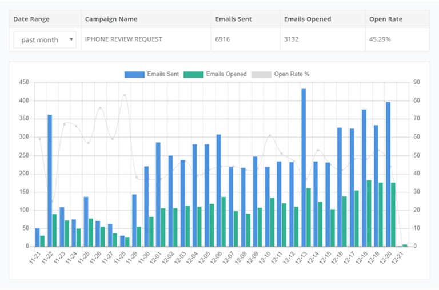
Task: Click the blue Emails Sent legend swatch
Action: tap(134, 74)
